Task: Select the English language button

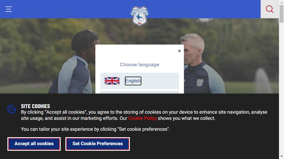Action: click(x=133, y=81)
